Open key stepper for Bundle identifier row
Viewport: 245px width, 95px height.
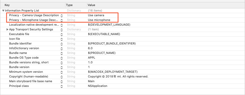pos(62,44)
